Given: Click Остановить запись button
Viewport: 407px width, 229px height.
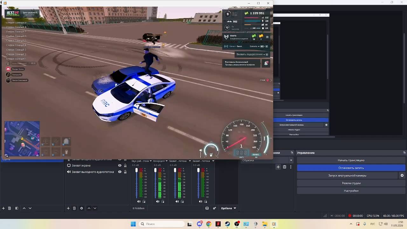Looking at the screenshot, I should click(x=351, y=168).
